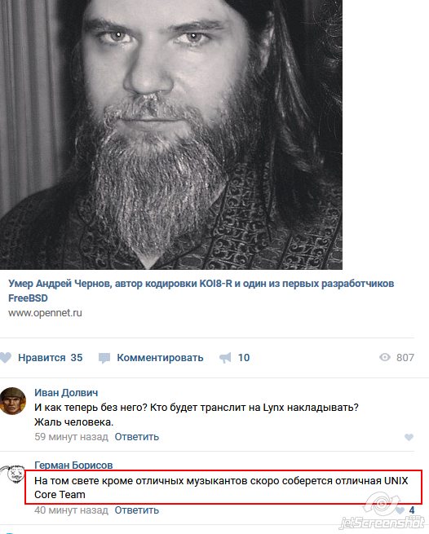Open Иван Долвич's profile via avatar

click(x=13, y=401)
